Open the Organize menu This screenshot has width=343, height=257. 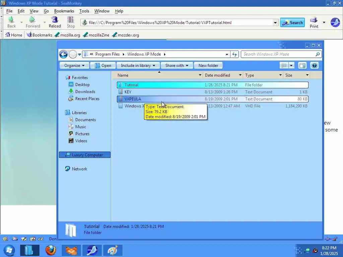74,66
